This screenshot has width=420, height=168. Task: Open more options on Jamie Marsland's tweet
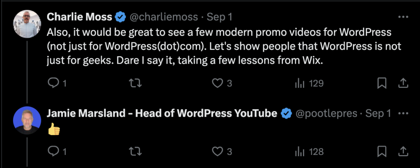(403, 113)
